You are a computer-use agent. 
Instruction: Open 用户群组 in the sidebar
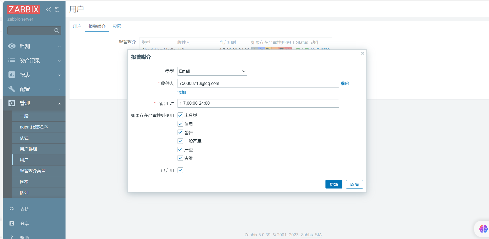39,149
